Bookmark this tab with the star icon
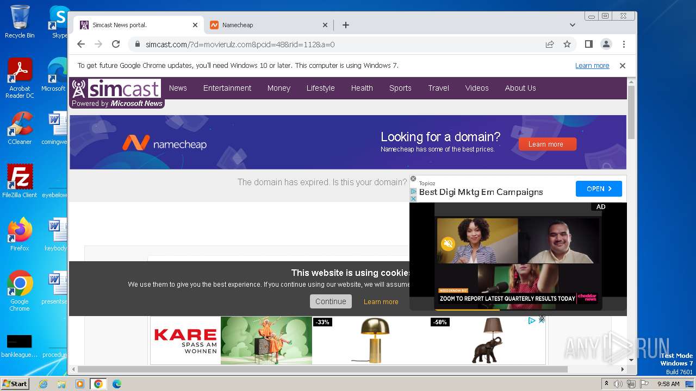696x391 pixels. point(567,44)
